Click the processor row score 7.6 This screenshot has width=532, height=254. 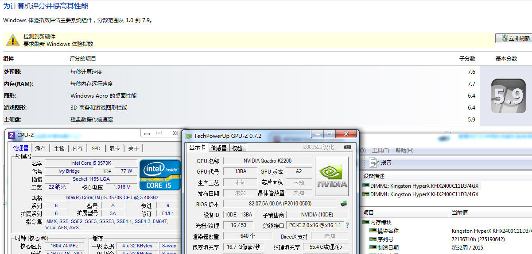471,72
